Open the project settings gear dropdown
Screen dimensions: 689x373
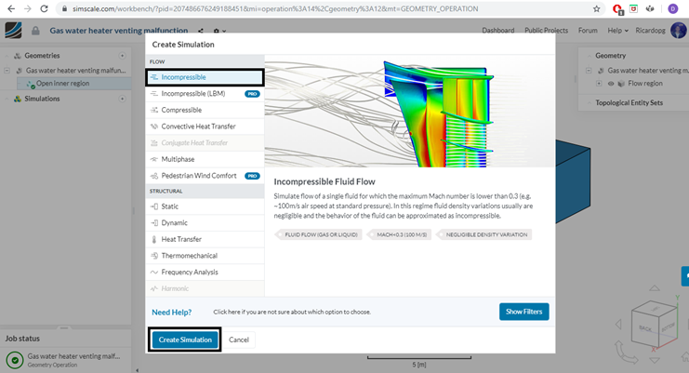[x=219, y=31]
